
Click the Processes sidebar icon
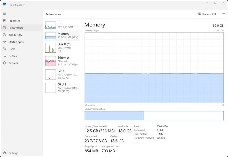[x=4, y=21]
